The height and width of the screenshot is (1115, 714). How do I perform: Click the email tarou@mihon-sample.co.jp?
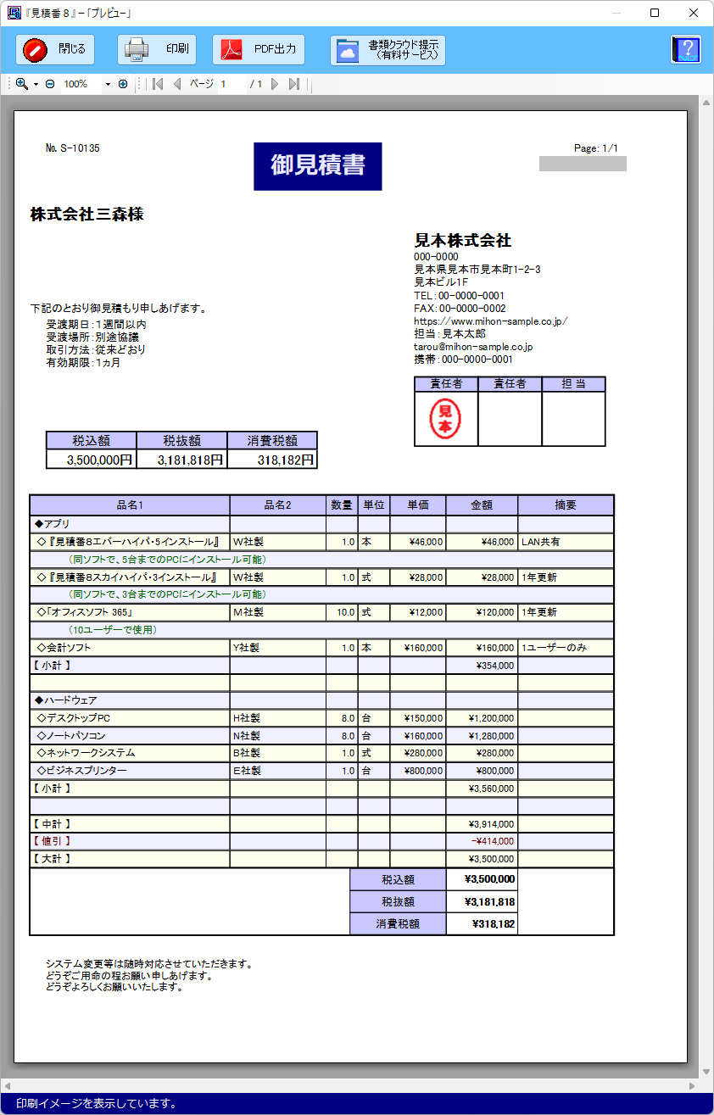[473, 347]
